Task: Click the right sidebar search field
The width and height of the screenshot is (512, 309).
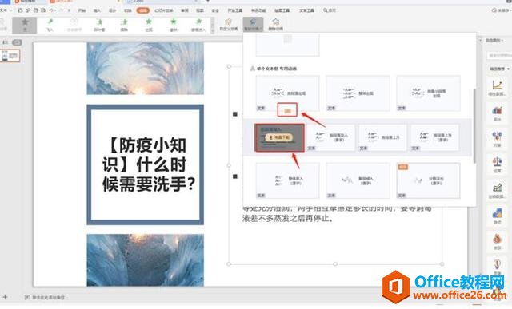Action: (x=500, y=56)
